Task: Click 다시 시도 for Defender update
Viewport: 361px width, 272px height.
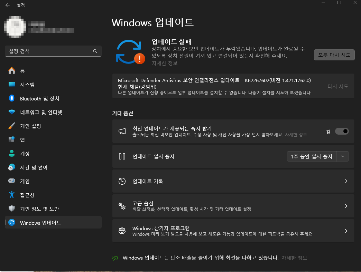Action: coord(338,86)
